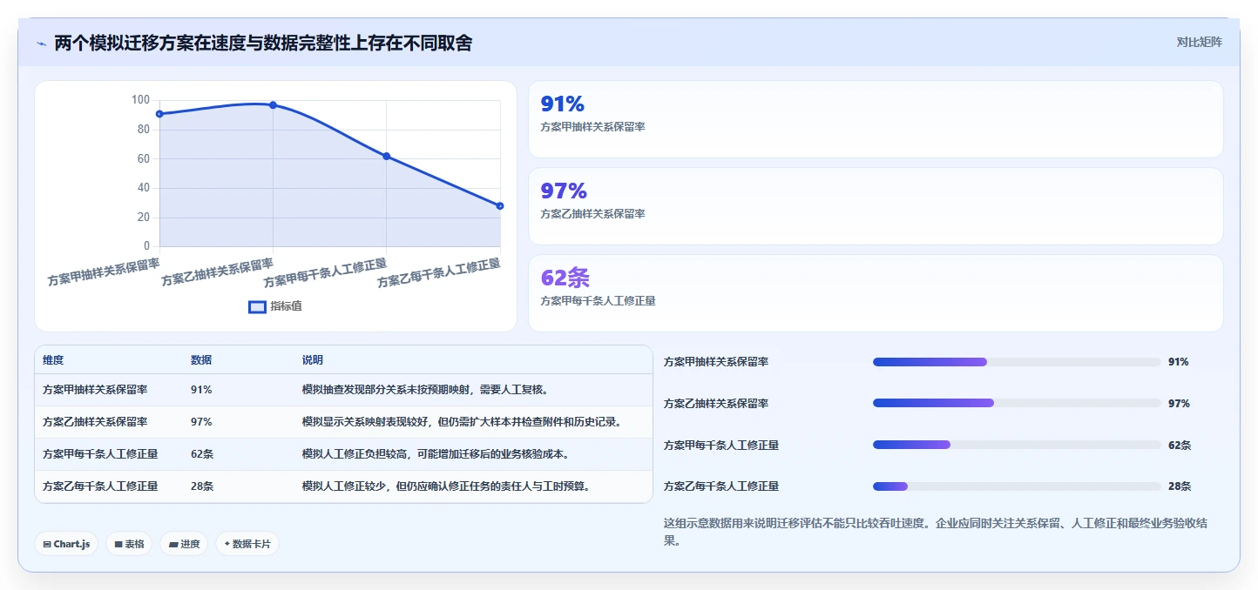
Task: Click the 数据 table column header
Action: pos(201,360)
